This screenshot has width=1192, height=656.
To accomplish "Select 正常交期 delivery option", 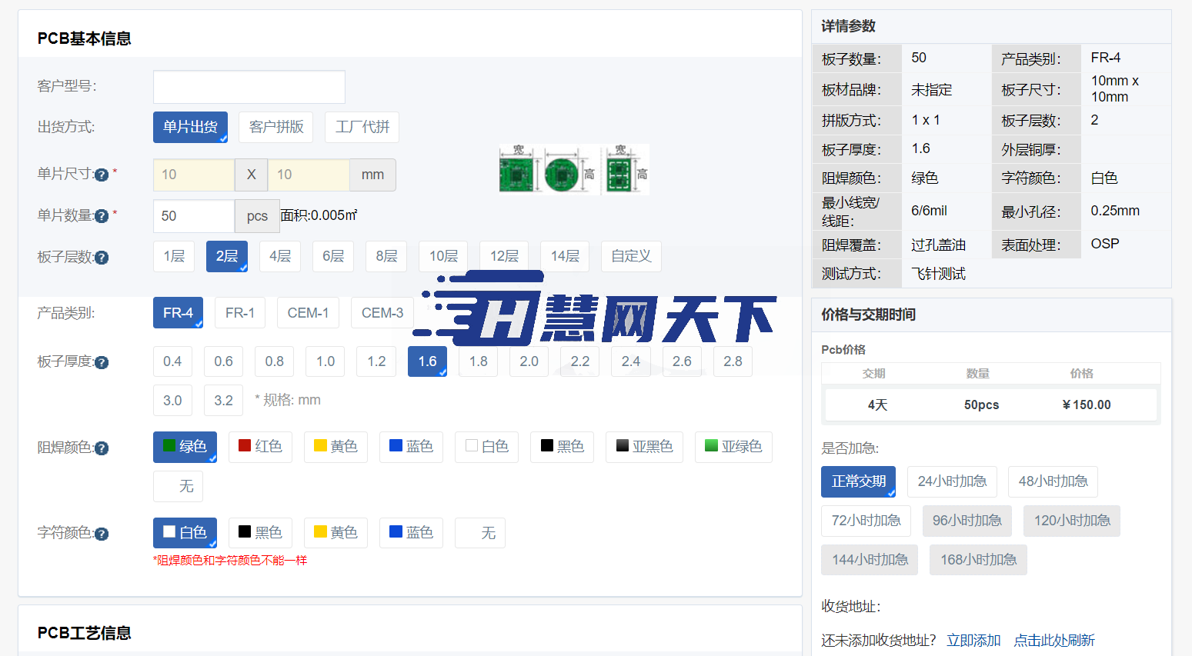I will pos(859,481).
